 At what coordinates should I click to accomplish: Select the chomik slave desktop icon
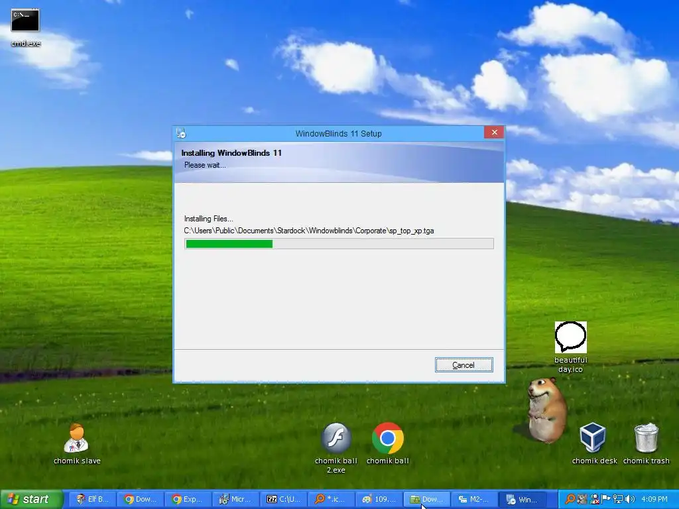(x=77, y=444)
